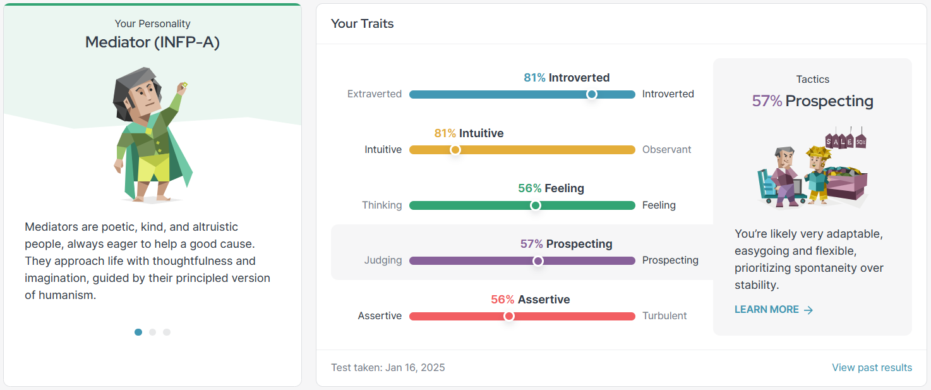Click the green Feeling slider handle
Image resolution: width=931 pixels, height=390 pixels.
(536, 205)
